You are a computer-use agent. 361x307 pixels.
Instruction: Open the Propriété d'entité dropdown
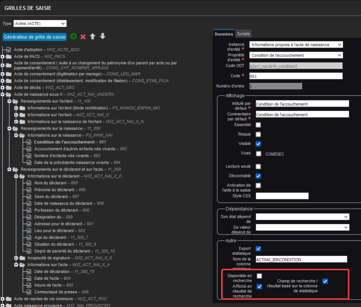tap(296, 55)
